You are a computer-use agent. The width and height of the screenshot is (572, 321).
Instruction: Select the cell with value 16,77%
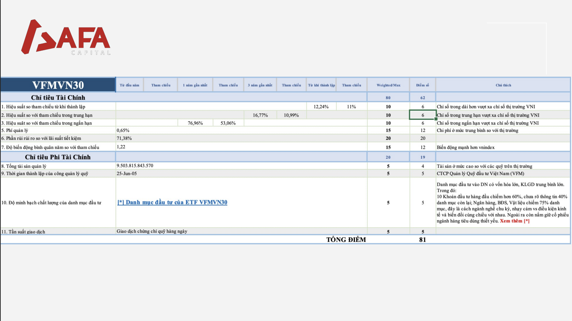click(260, 115)
